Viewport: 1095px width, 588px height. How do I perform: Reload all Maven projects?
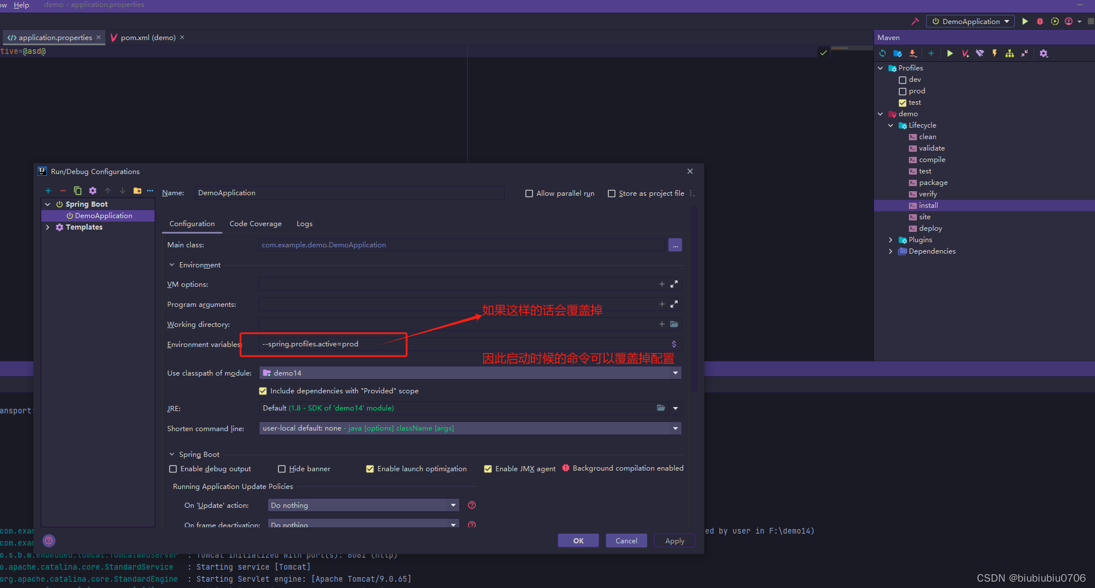[882, 53]
